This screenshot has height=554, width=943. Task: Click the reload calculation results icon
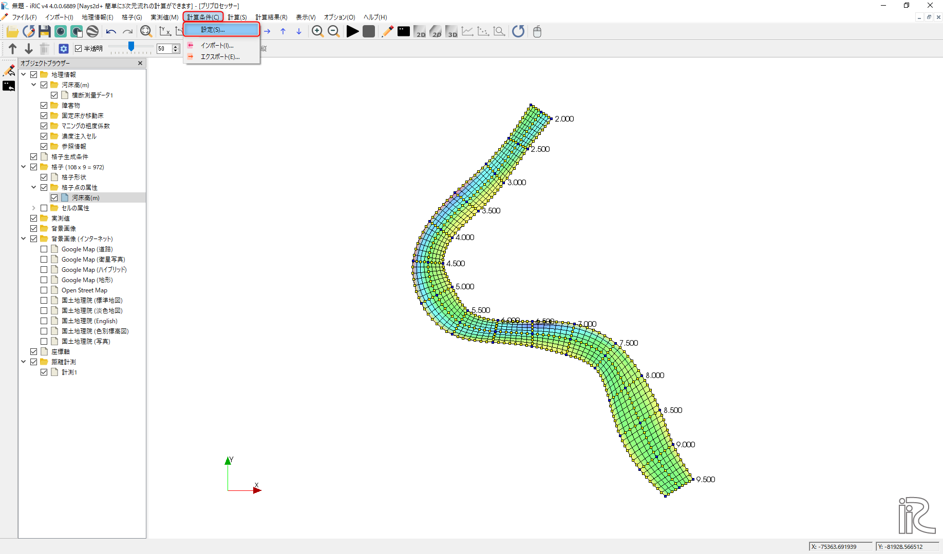(x=518, y=32)
